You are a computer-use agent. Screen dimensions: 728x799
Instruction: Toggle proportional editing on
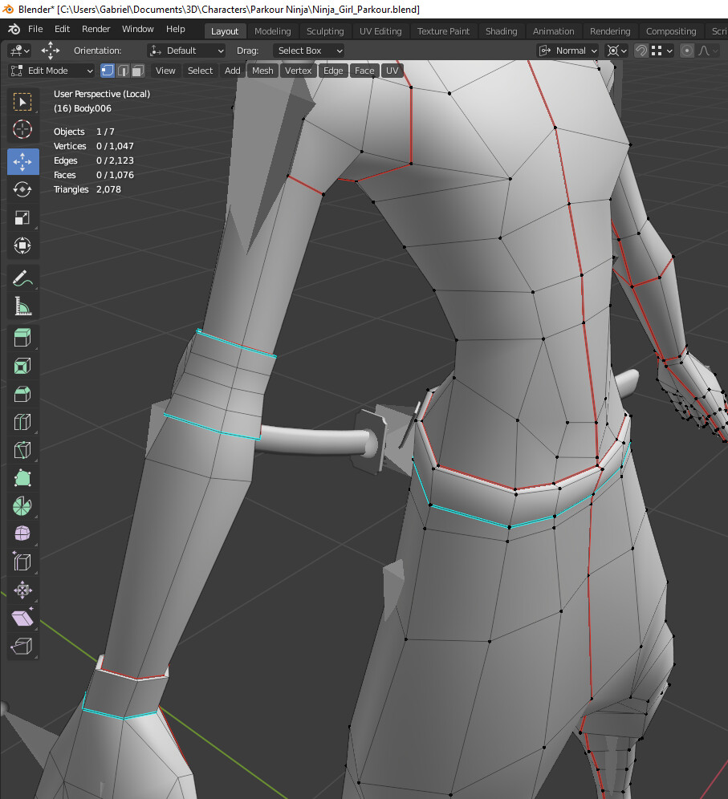pos(686,51)
